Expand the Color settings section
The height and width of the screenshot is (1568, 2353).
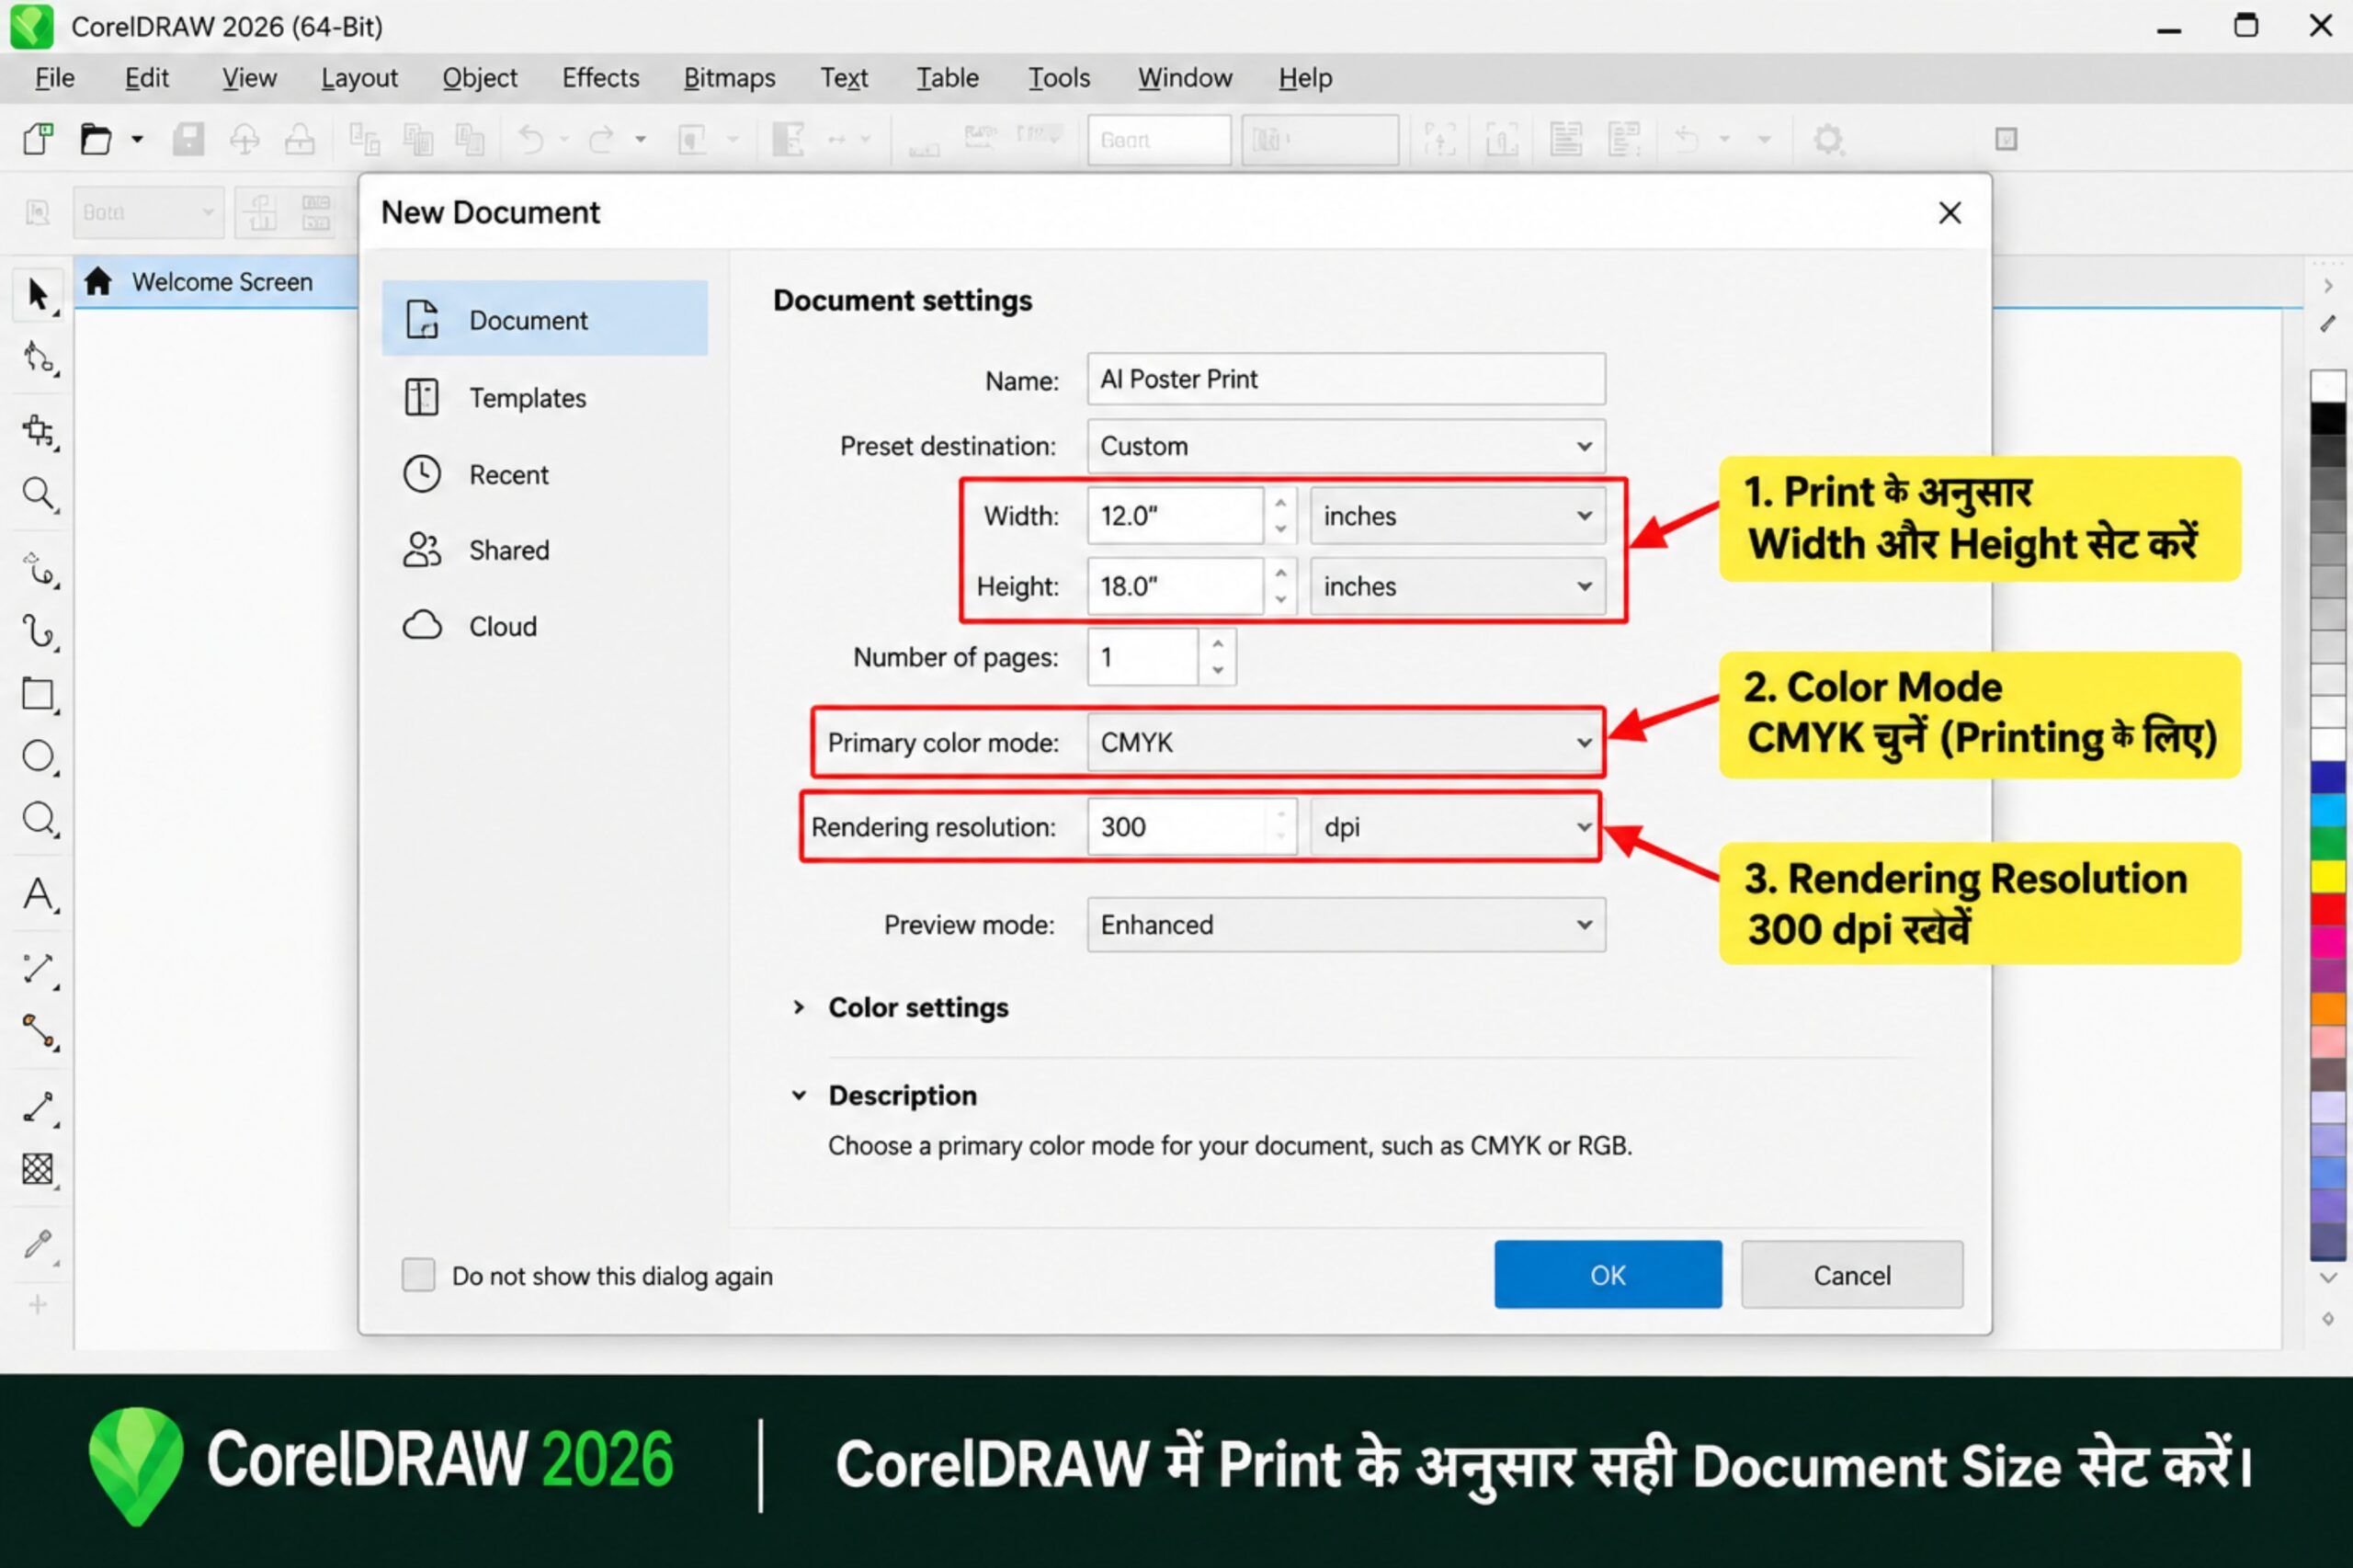[x=798, y=1007]
